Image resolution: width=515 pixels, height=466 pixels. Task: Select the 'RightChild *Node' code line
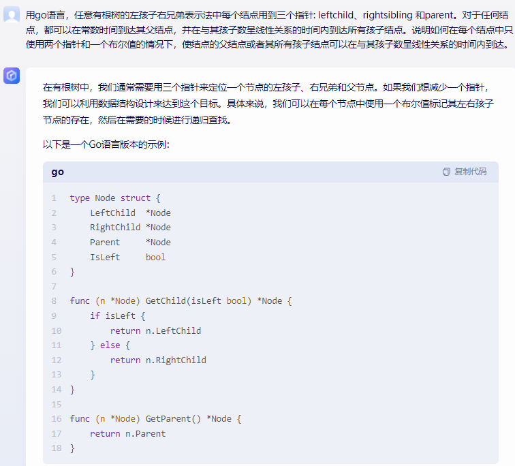coord(130,228)
